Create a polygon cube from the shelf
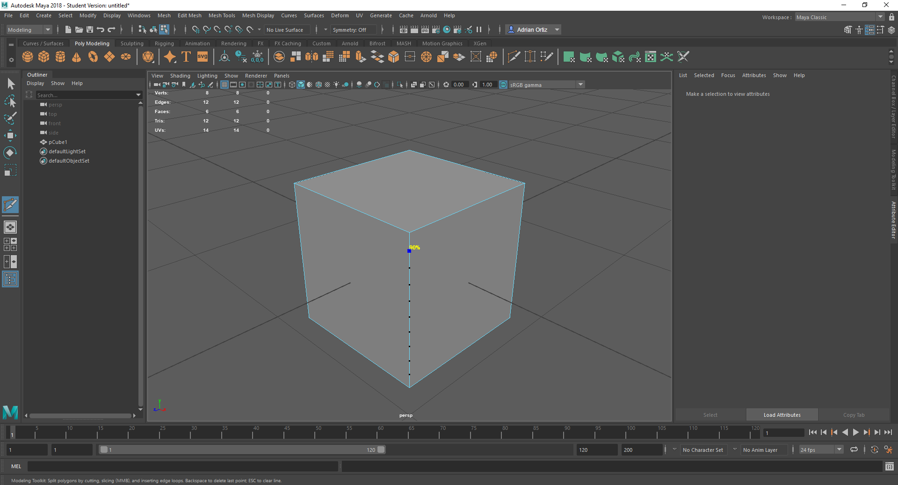 [44, 57]
